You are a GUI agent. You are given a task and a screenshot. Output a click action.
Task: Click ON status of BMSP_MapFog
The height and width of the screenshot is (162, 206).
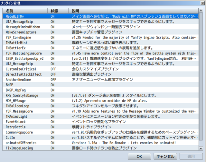[52, 90]
